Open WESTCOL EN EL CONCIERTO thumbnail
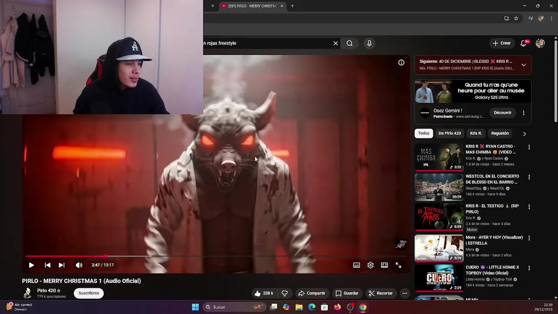The width and height of the screenshot is (558, 314). [439, 187]
